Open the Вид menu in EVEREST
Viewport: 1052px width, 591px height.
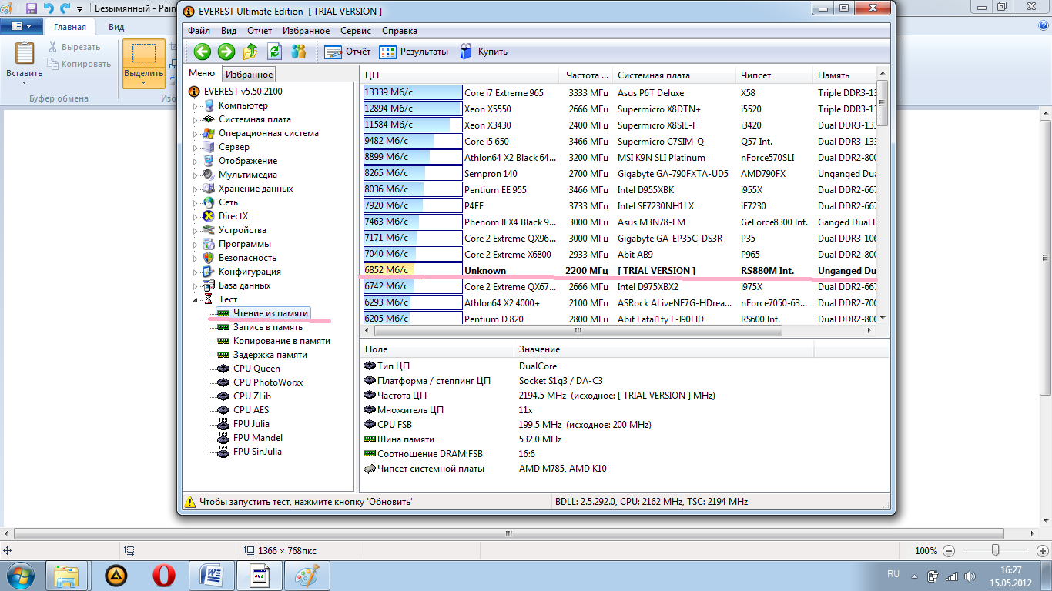pyautogui.click(x=229, y=31)
